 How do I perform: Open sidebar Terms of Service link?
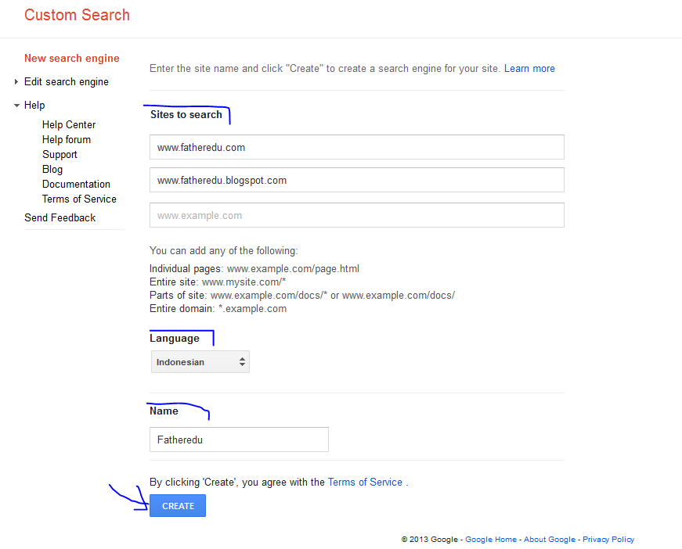79,199
